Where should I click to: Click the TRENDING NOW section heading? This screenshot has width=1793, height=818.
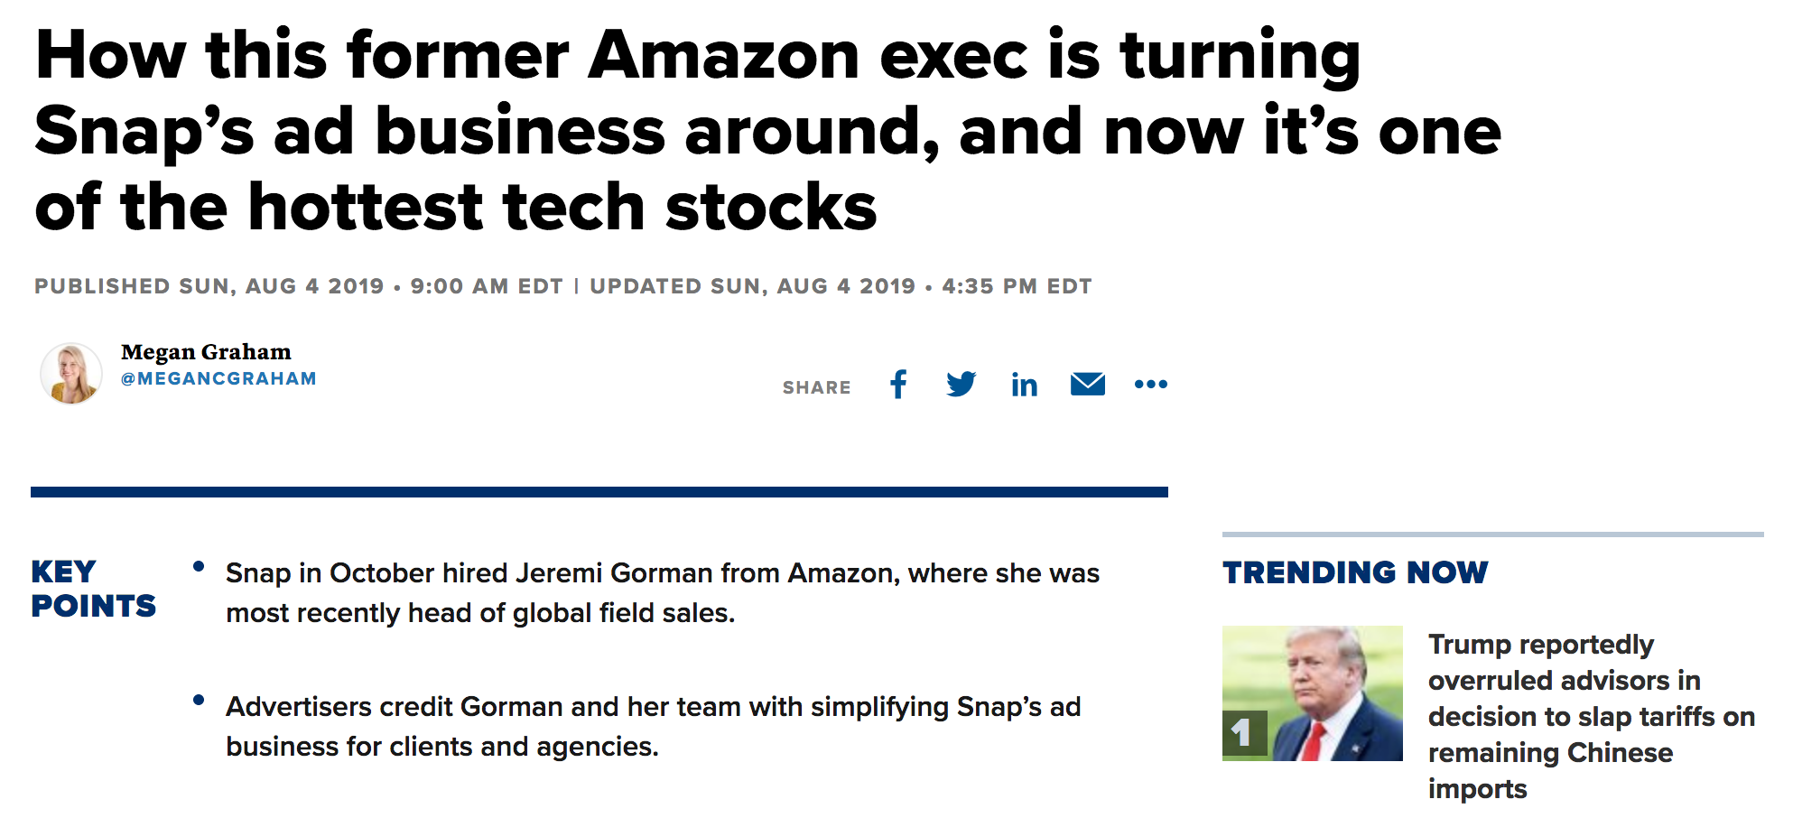point(1355,572)
